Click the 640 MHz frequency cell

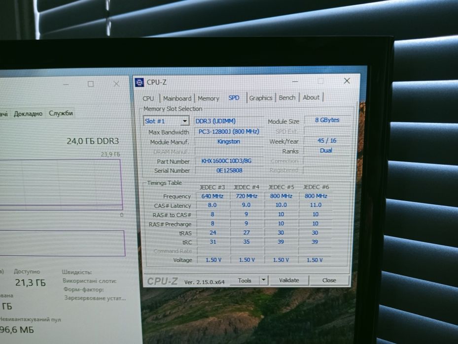(x=212, y=196)
